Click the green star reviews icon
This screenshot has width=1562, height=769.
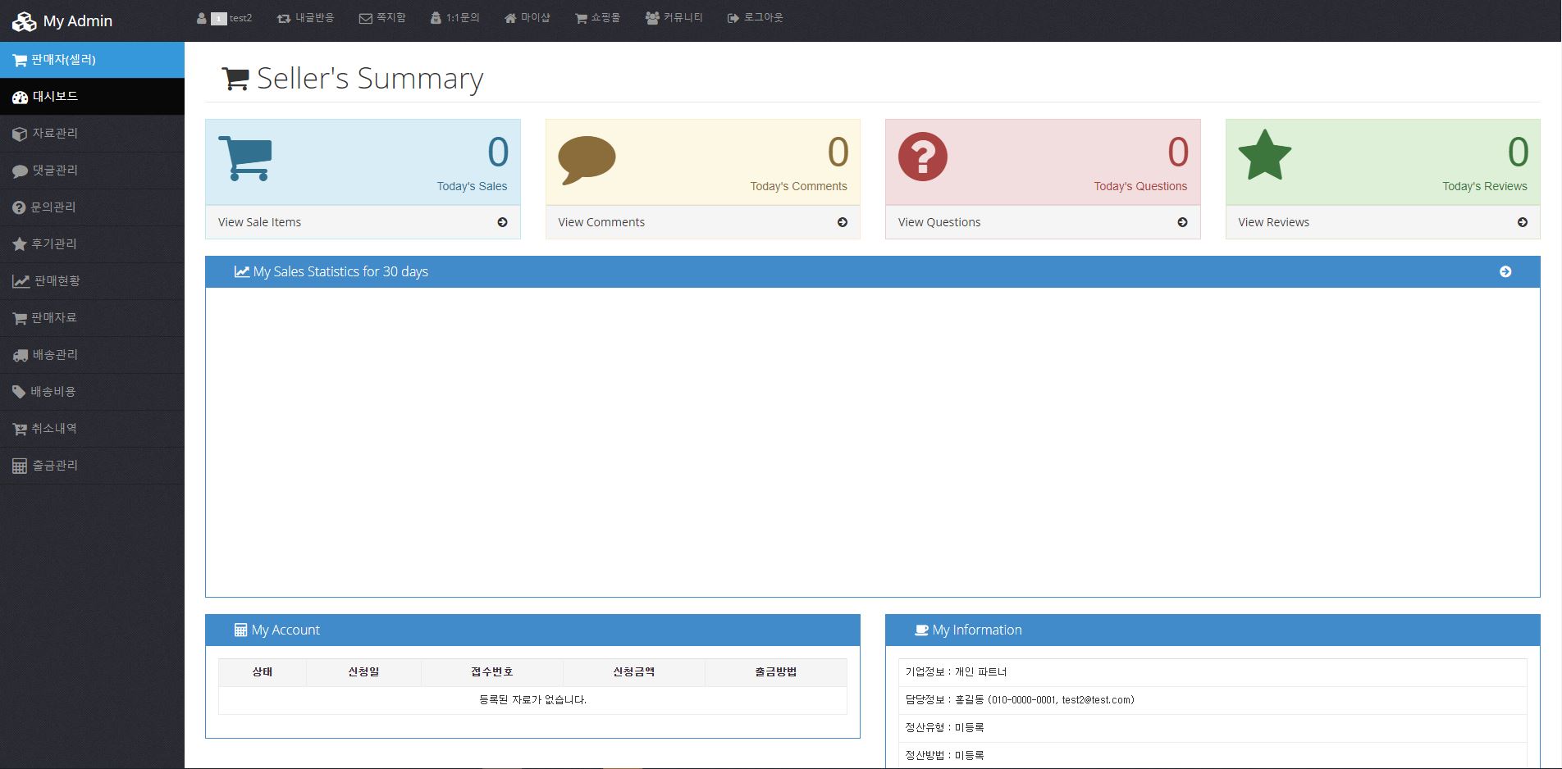pyautogui.click(x=1264, y=156)
